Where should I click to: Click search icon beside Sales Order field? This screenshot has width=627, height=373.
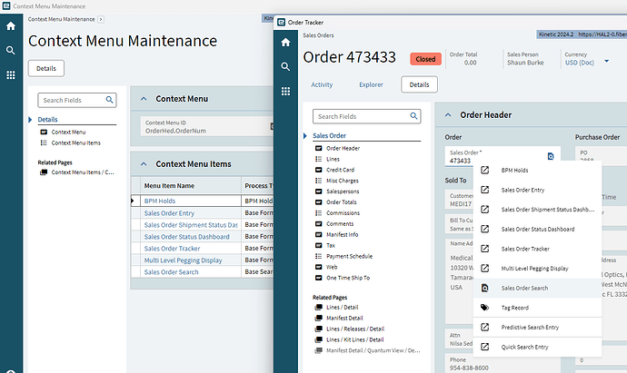551,157
